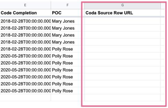The height and width of the screenshot is (108, 168).
Task: Select first Mary Jones cell
Action: (x=68, y=21)
